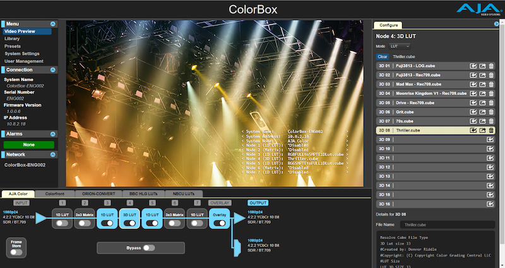Enable the Bypass switch
The image size is (505, 268).
pyautogui.click(x=149, y=248)
